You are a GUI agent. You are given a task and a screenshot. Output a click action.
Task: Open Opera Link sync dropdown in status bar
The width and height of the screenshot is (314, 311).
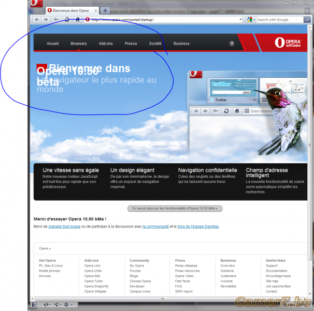click(47, 305)
